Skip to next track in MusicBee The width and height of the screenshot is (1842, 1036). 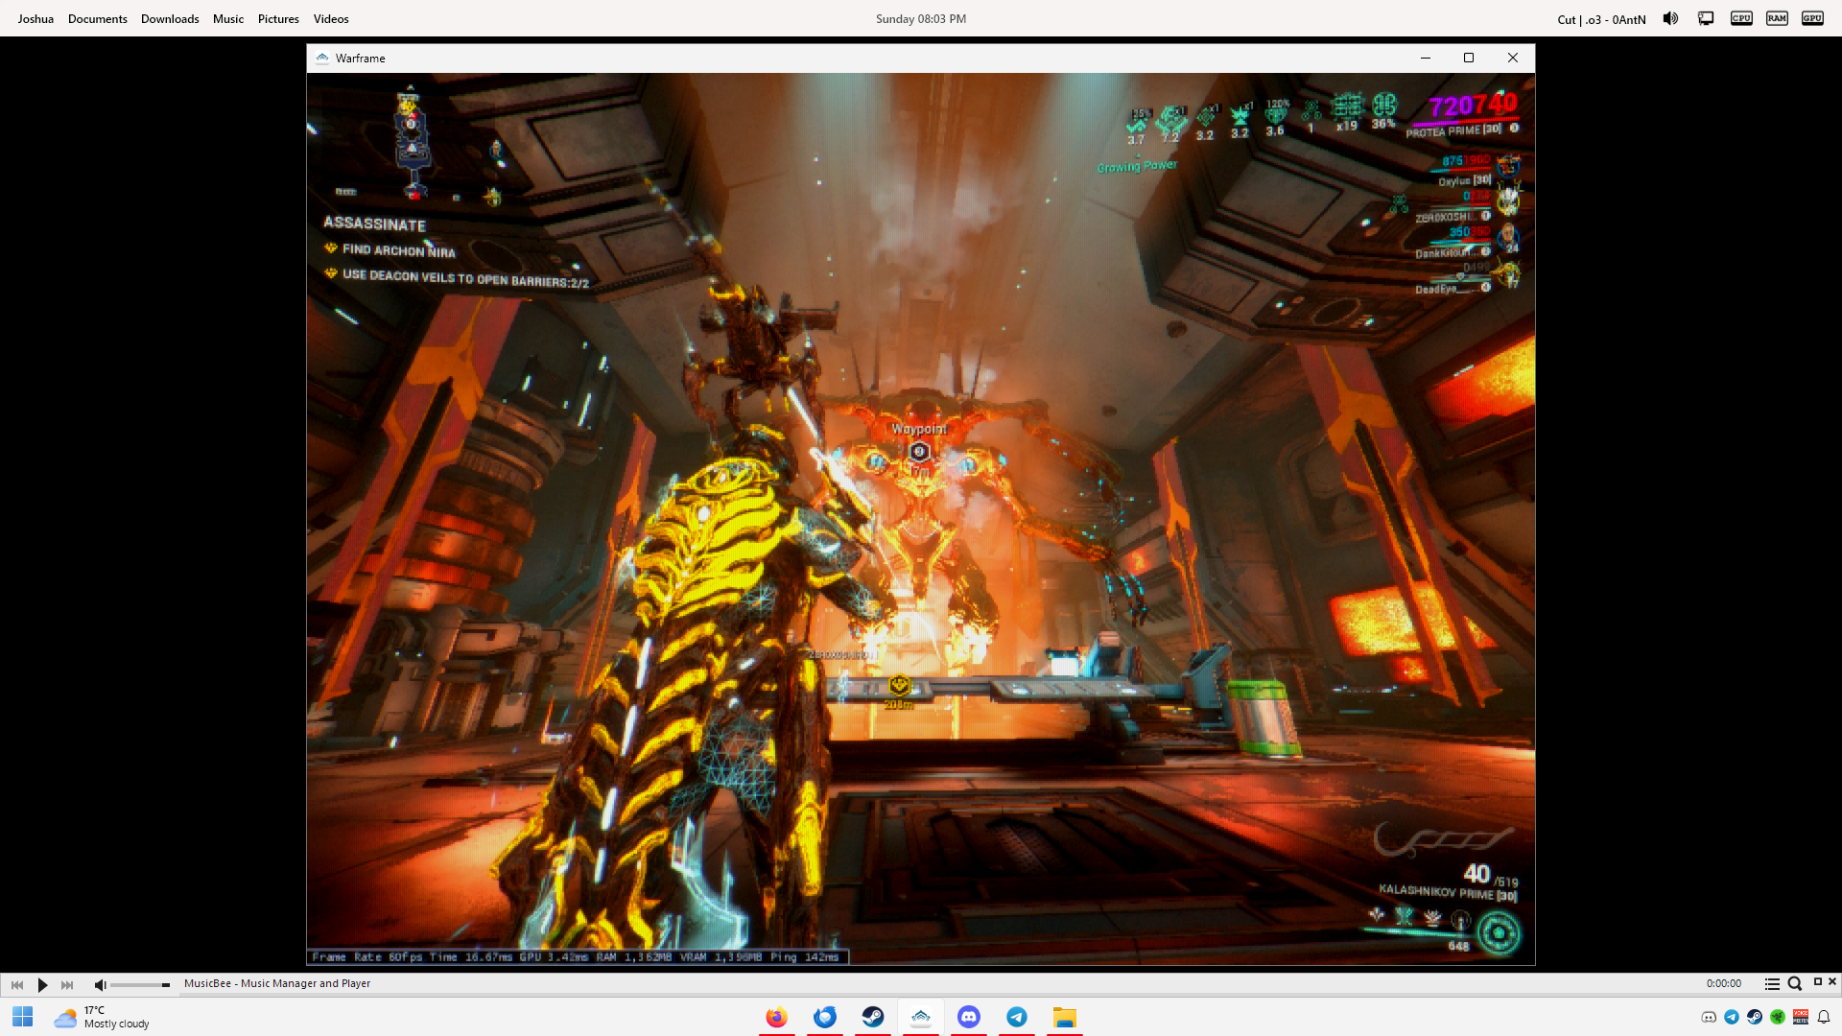[67, 984]
